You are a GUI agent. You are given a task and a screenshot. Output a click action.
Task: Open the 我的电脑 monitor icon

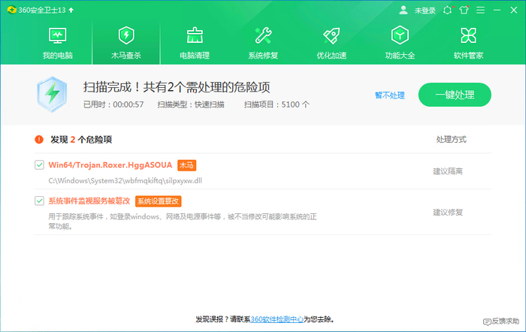click(x=57, y=35)
